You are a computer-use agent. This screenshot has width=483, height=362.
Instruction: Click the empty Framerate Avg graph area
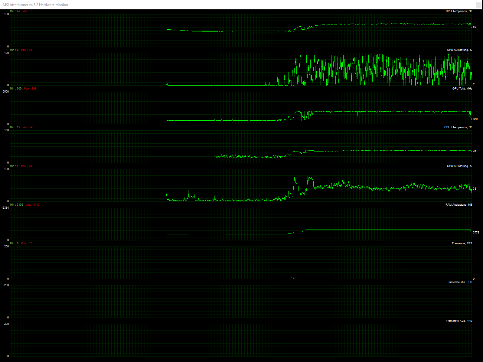coord(241,340)
